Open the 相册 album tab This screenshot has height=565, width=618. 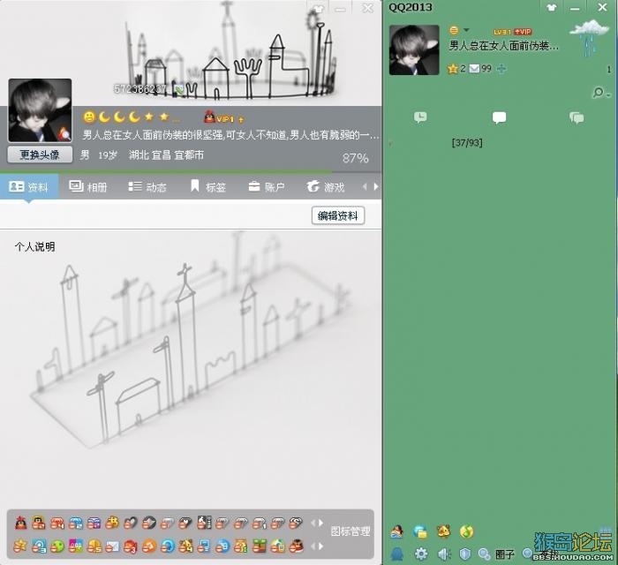pyautogui.click(x=88, y=187)
